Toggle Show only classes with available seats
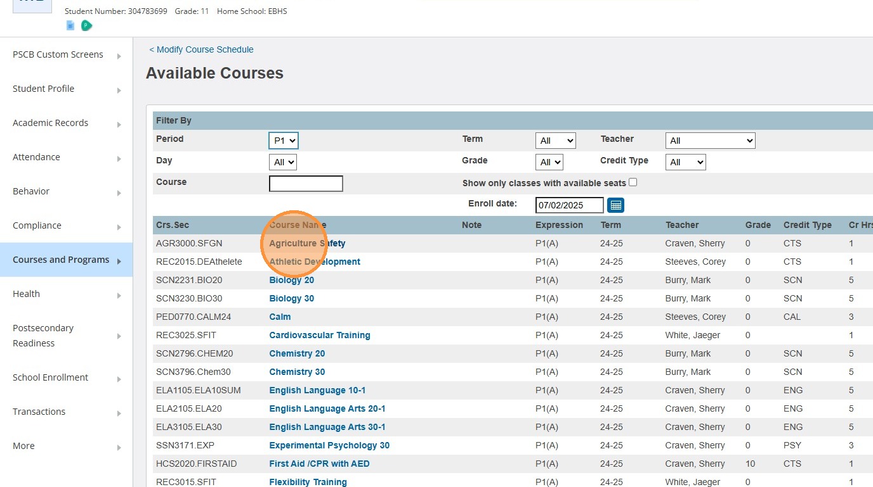Viewport: 873px width, 487px height. 633,182
